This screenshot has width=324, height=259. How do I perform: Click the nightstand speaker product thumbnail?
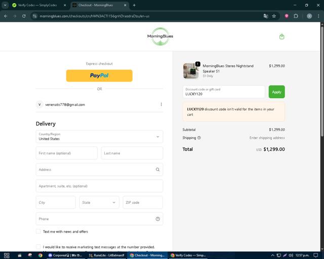pos(191,71)
